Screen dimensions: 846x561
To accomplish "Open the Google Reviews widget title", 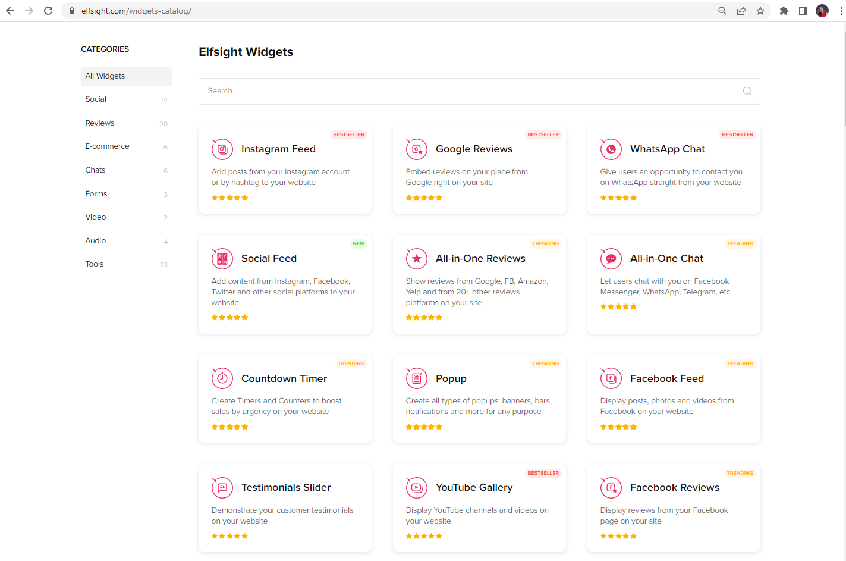I will click(x=474, y=149).
